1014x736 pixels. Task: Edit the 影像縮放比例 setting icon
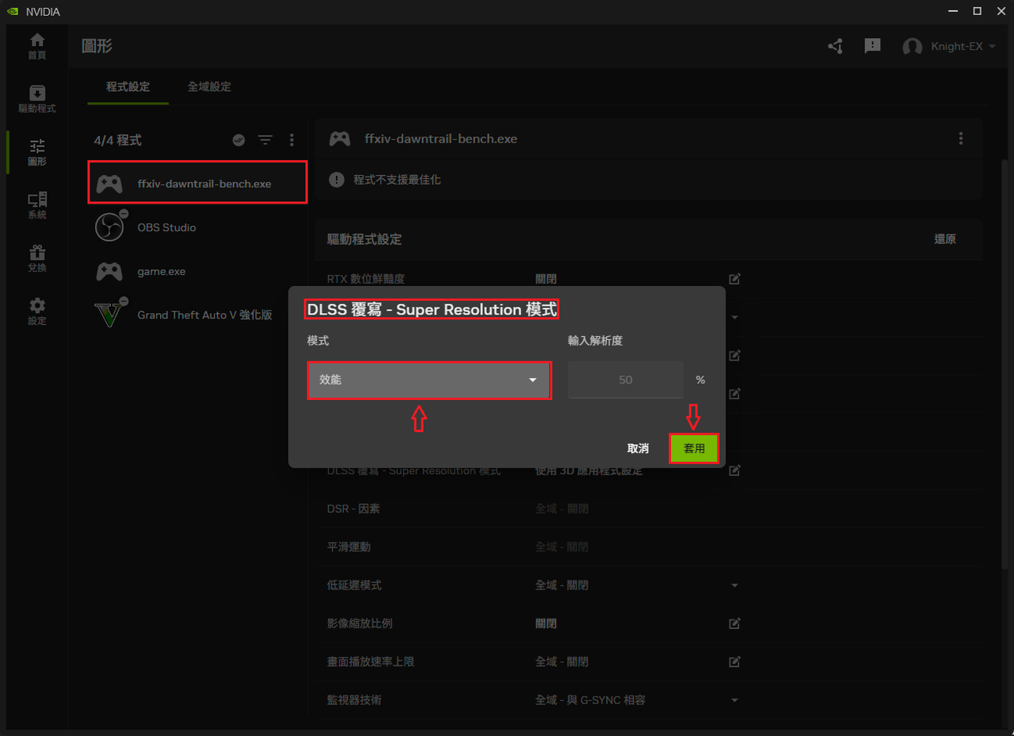click(734, 624)
